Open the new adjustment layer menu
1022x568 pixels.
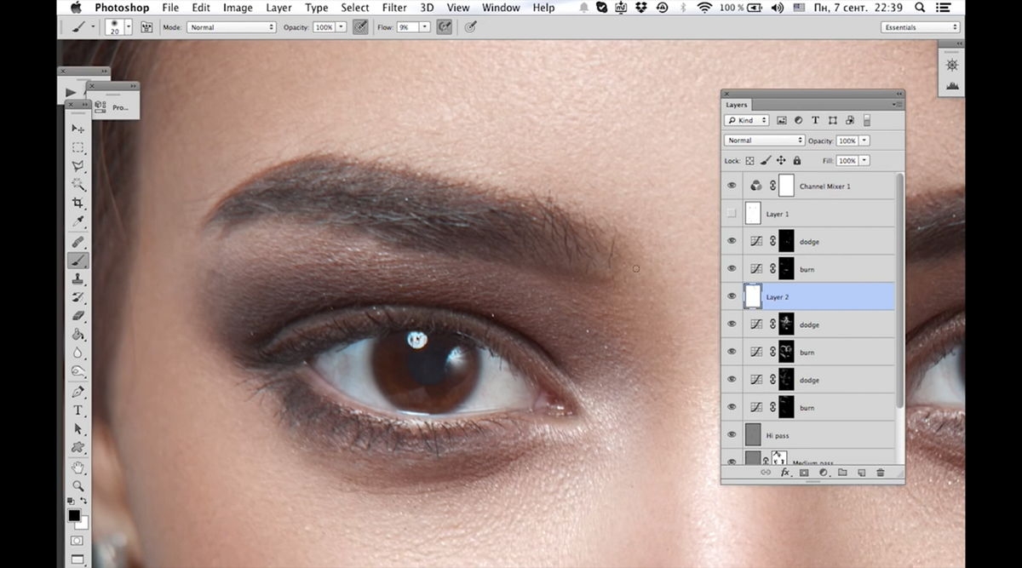pos(823,472)
